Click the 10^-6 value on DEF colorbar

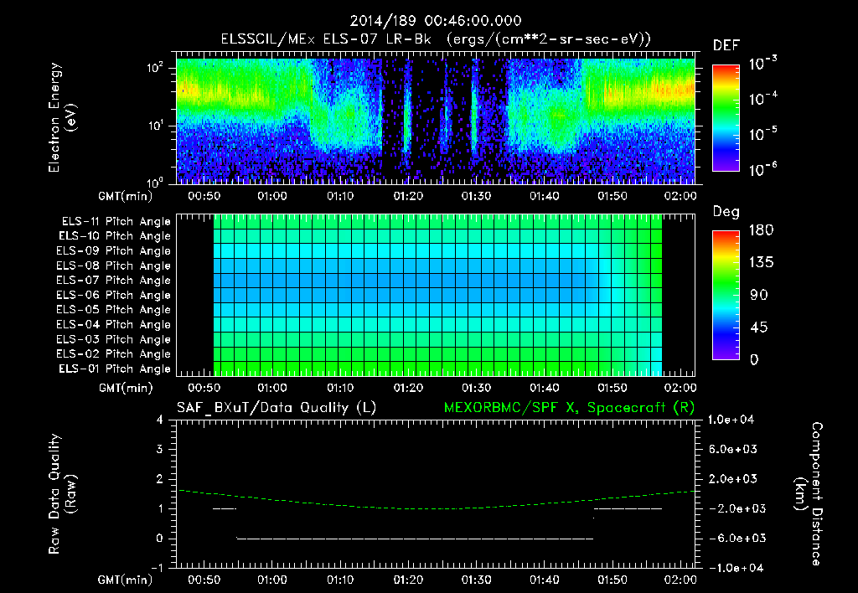[x=762, y=168]
